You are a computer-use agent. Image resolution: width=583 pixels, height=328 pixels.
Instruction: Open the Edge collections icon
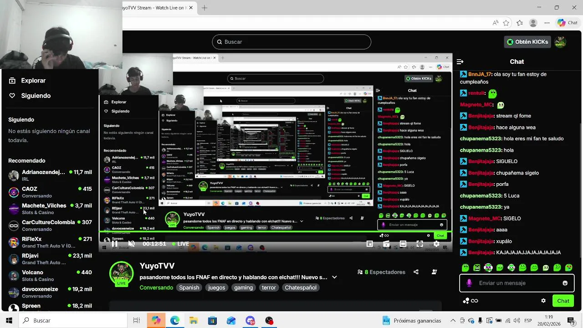[x=520, y=23]
